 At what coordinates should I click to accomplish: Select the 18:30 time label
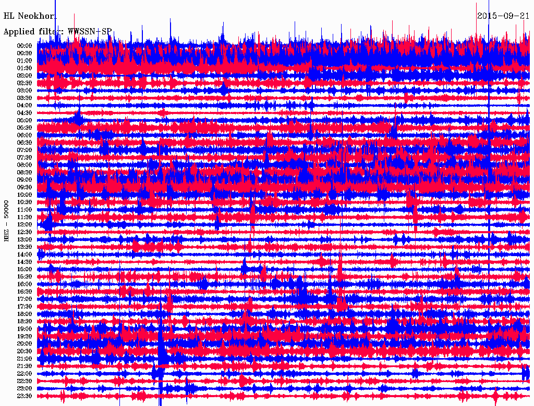click(25, 321)
